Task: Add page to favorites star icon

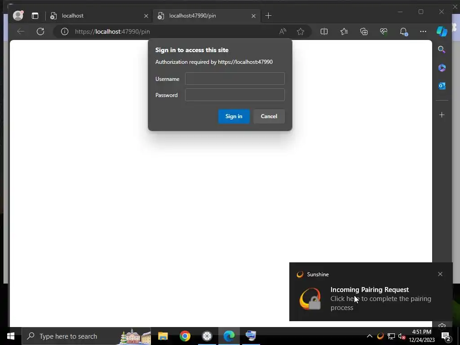Action: 301,31
